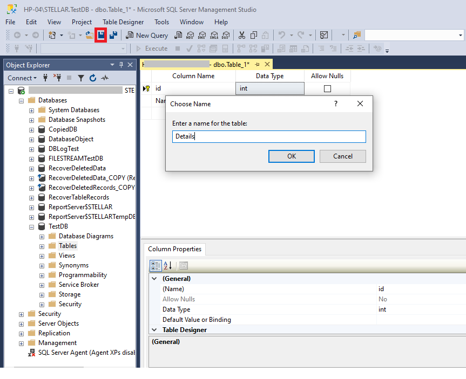
Task: Click OK to confirm table name
Action: pyautogui.click(x=291, y=156)
